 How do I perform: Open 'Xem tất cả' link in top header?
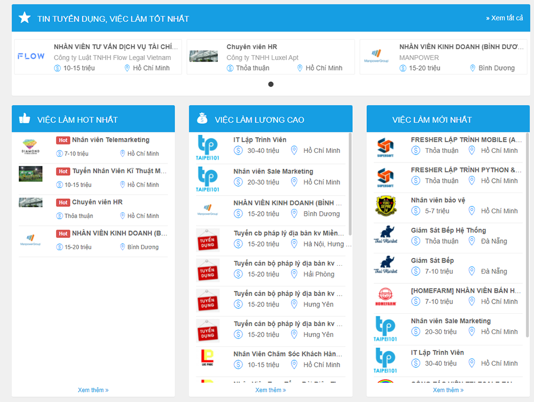point(505,18)
